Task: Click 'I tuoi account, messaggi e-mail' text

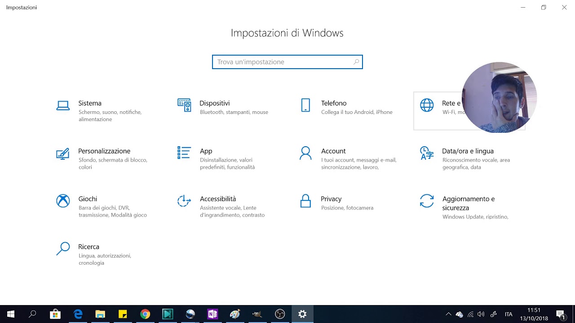Action: [x=358, y=160]
